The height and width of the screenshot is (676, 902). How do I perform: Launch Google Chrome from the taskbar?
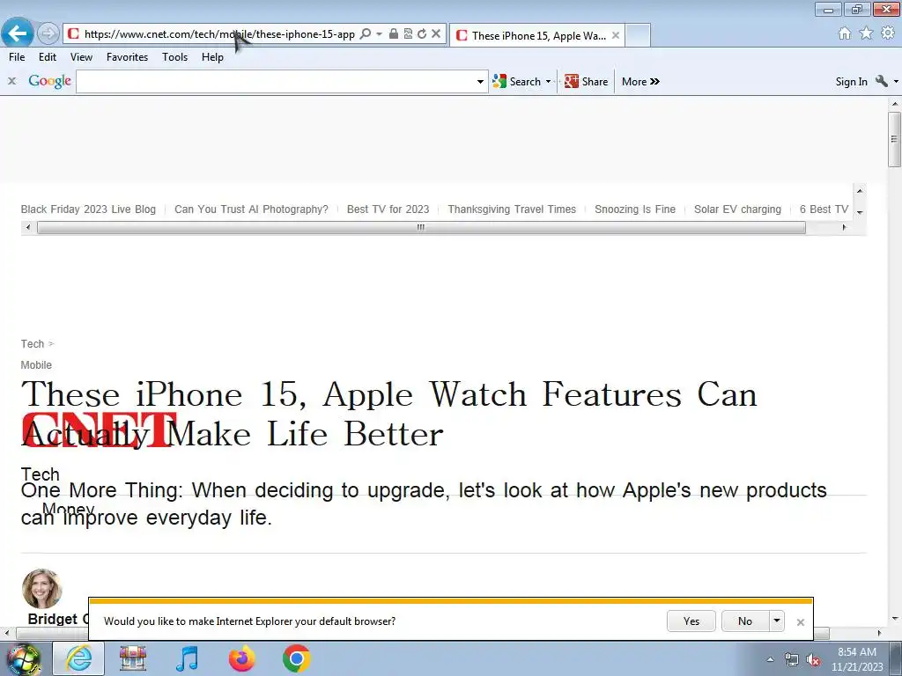[297, 659]
